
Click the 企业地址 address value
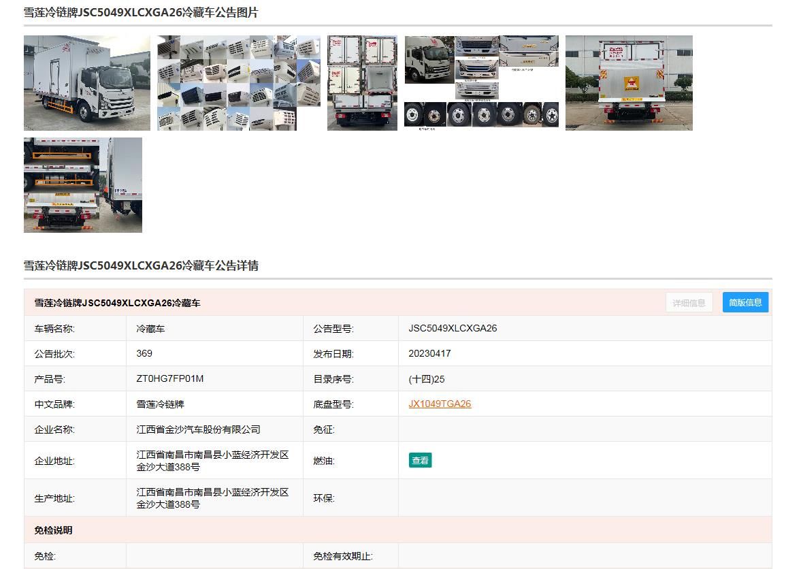pyautogui.click(x=212, y=461)
